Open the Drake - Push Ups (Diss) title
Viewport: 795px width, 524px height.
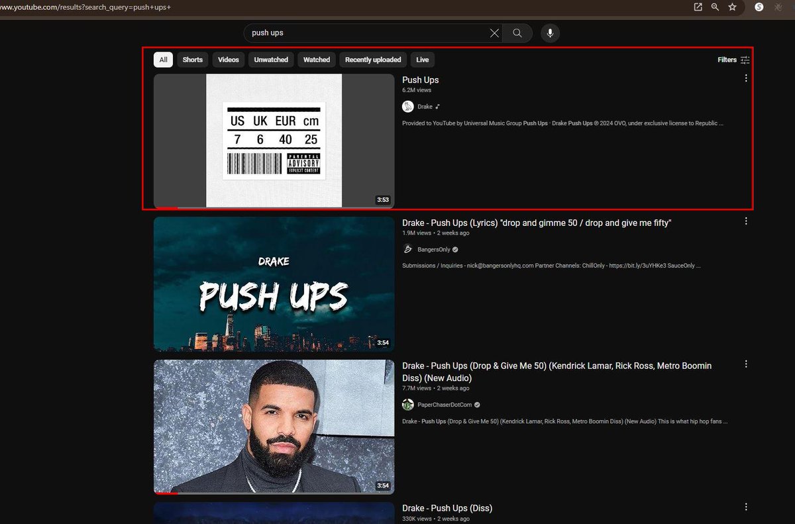(447, 508)
